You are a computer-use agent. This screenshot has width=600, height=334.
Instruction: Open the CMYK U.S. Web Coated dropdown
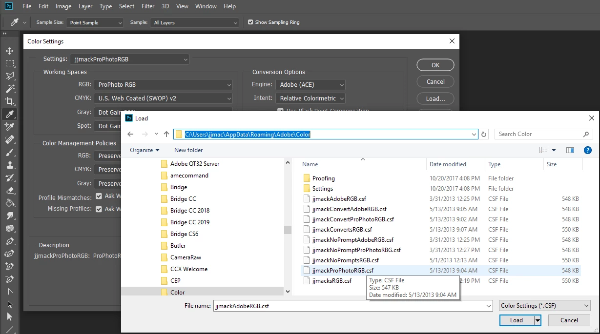163,98
